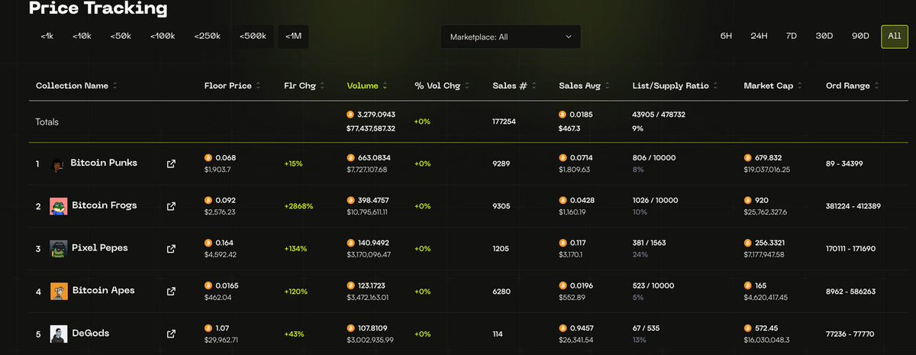Sort by Volume column

coord(366,86)
